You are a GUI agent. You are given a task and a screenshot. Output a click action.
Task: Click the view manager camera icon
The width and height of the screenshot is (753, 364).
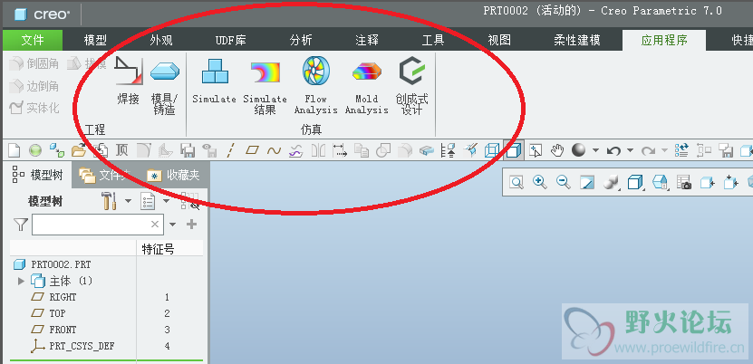(x=684, y=182)
